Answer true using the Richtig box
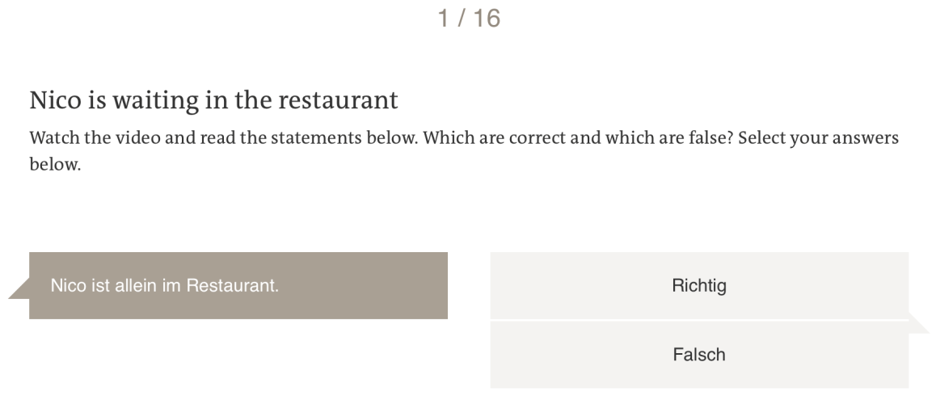Image resolution: width=936 pixels, height=417 pixels. click(x=698, y=286)
